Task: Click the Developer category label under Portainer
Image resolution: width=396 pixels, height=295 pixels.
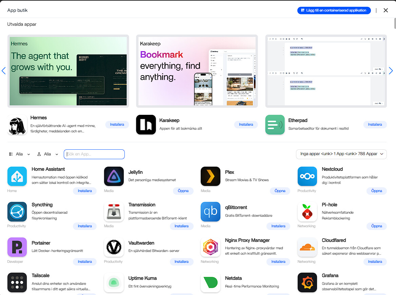Action: (x=15, y=262)
